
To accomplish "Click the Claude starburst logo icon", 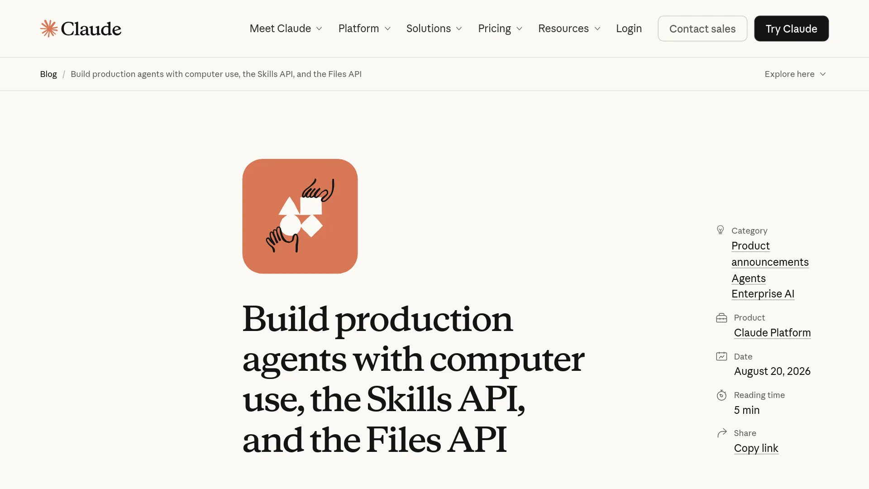I will [49, 29].
